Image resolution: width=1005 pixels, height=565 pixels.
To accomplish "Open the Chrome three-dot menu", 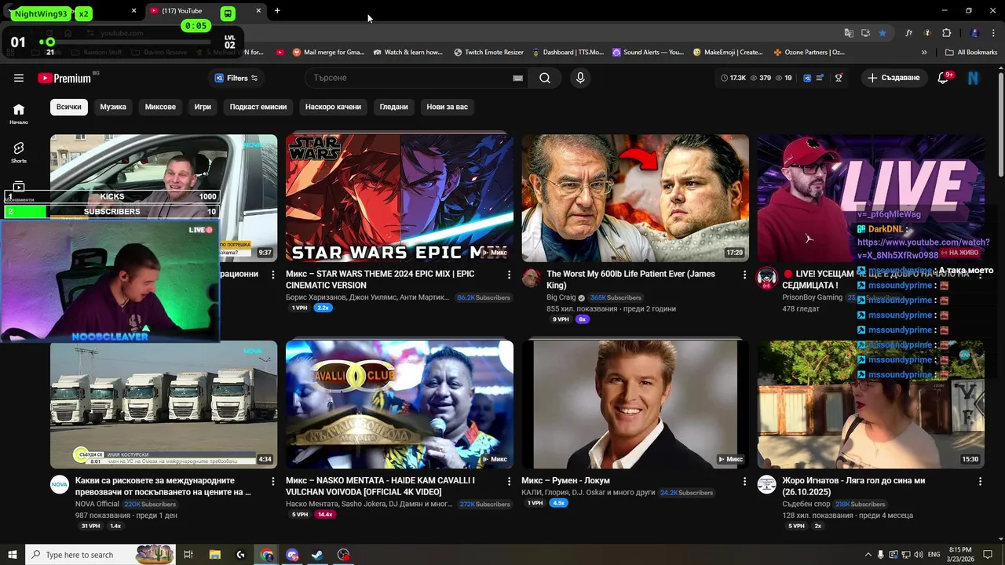I will pyautogui.click(x=993, y=33).
